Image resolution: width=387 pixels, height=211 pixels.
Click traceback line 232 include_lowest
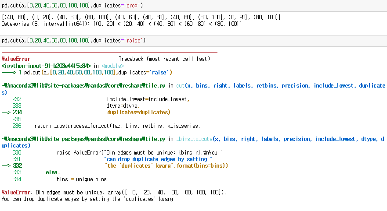coord(148,99)
